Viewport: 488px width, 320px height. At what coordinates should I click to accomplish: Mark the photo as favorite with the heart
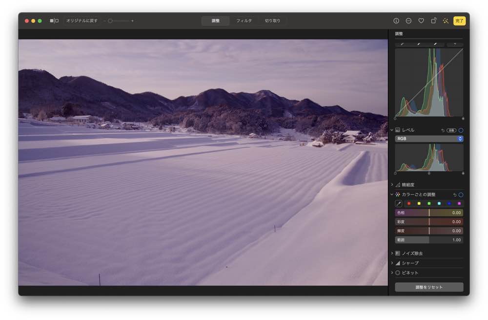click(421, 21)
